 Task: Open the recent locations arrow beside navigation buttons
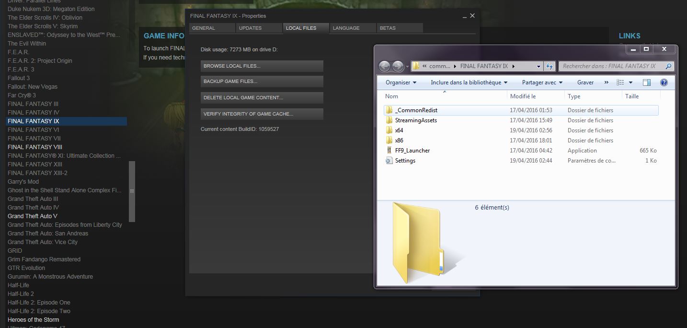[x=407, y=67]
